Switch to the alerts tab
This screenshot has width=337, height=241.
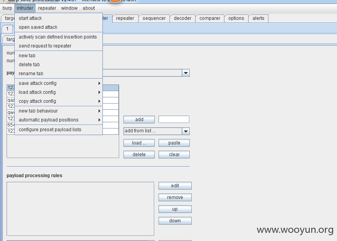point(258,18)
